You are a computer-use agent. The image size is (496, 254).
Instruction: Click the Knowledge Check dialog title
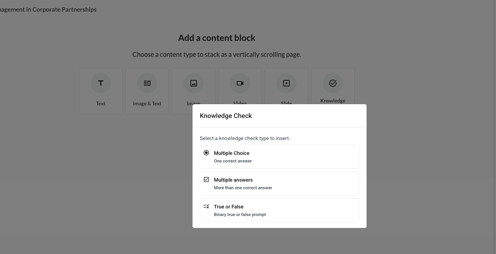click(x=226, y=116)
